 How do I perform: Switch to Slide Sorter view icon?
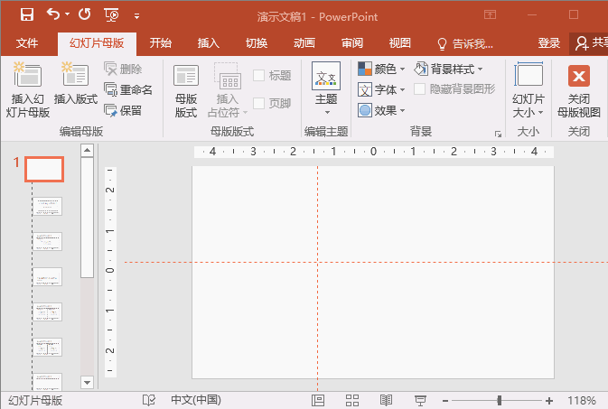352,400
